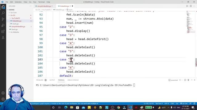Open the Mail app from taskbar
197x110 pixels.
83,107
